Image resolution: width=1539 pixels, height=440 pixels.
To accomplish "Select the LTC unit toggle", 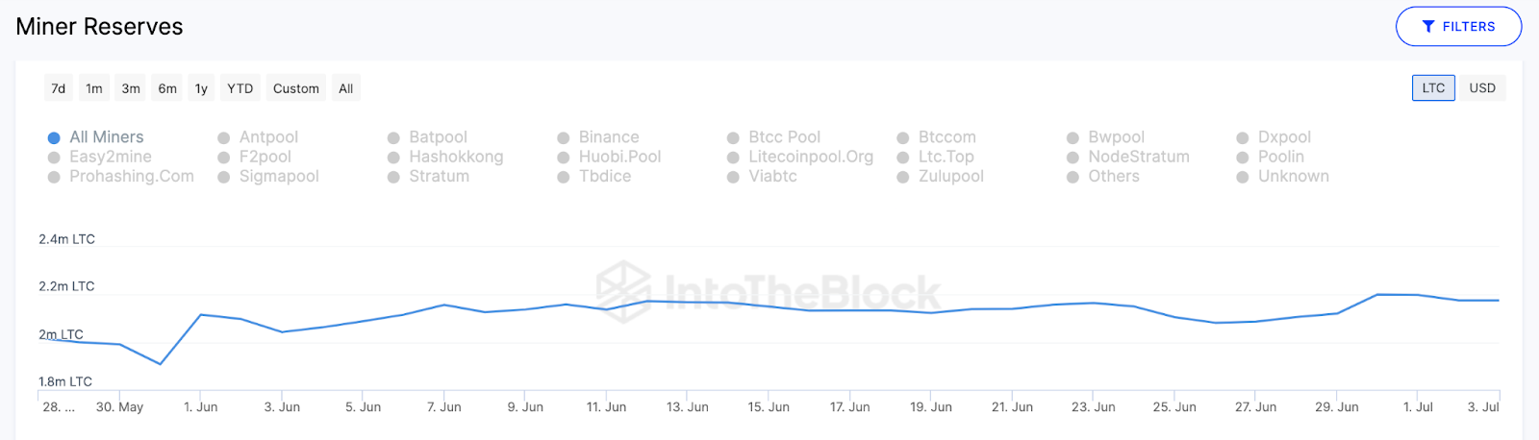I will [x=1433, y=87].
